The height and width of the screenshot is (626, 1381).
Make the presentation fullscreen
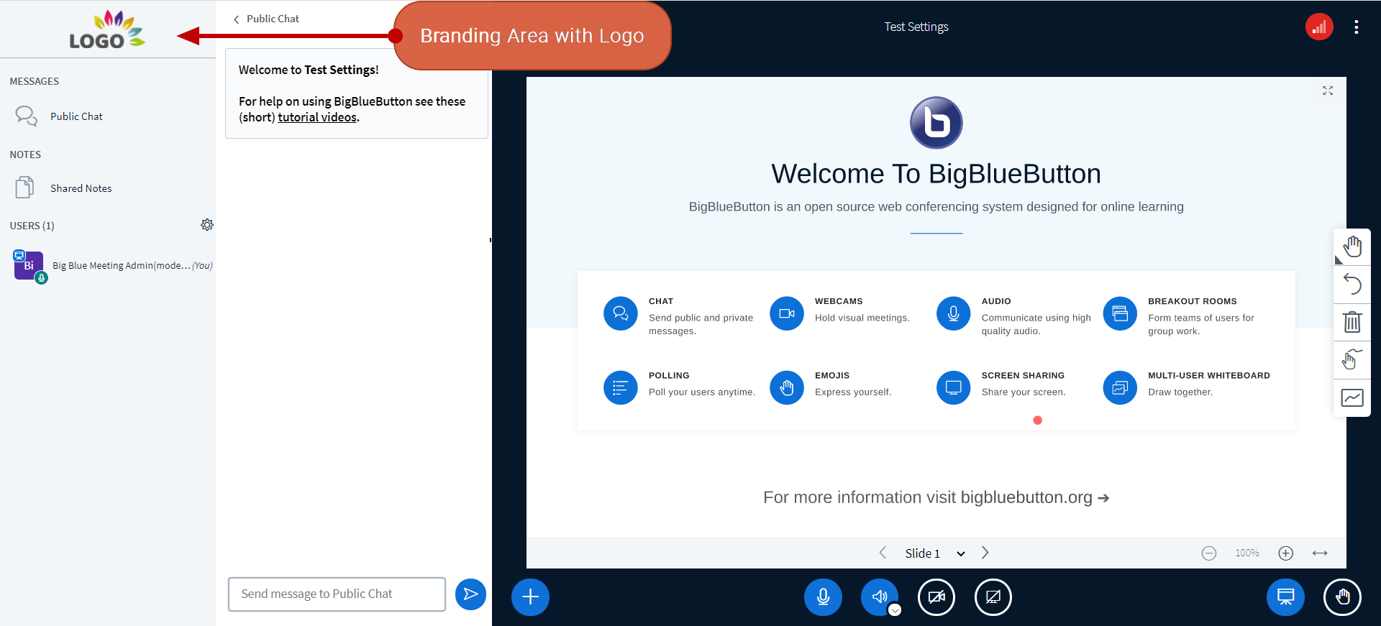tap(1328, 91)
